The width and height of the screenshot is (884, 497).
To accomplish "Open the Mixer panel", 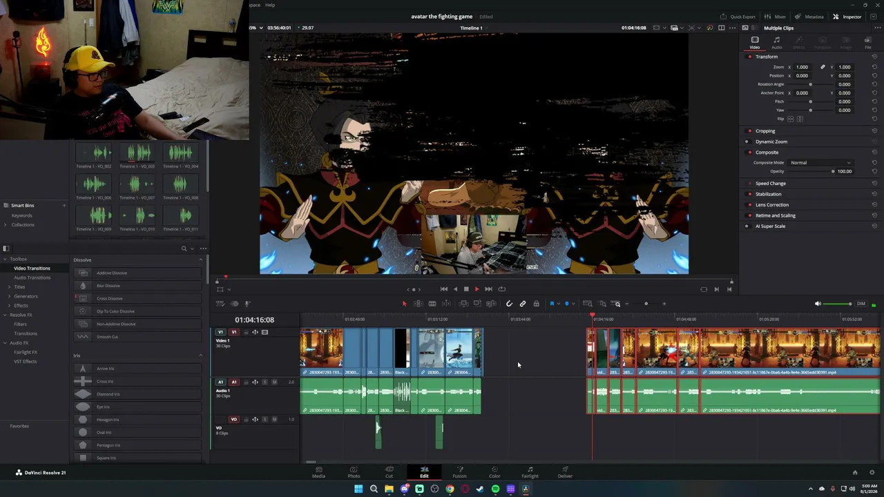I will (776, 17).
